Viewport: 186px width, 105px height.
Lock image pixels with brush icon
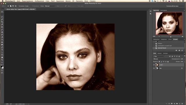tap(162, 62)
